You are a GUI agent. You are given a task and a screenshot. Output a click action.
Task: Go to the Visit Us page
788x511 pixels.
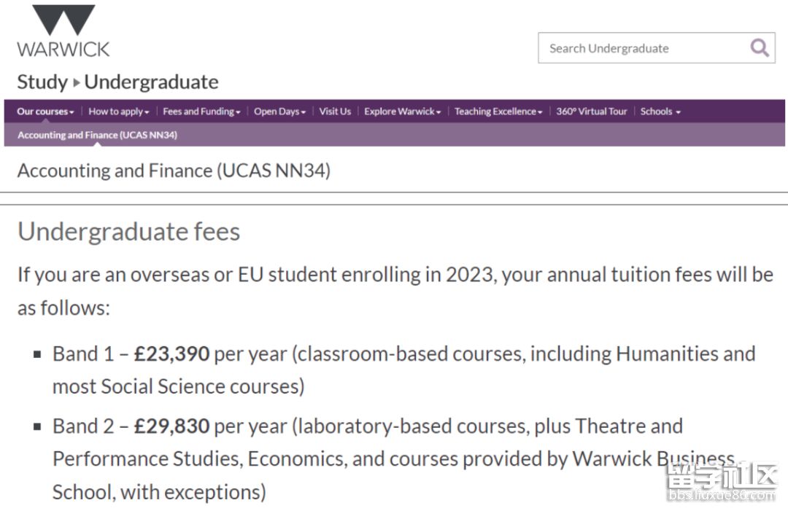pyautogui.click(x=335, y=112)
